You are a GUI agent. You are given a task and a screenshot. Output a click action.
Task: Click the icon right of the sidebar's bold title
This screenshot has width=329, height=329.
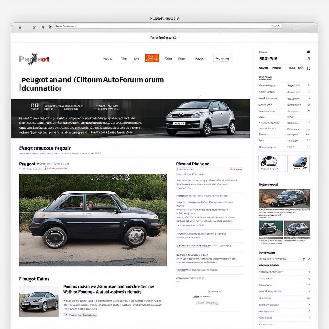tap(308, 58)
